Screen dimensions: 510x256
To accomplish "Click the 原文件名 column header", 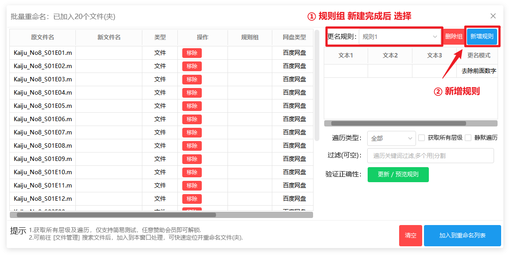I will pos(43,38).
